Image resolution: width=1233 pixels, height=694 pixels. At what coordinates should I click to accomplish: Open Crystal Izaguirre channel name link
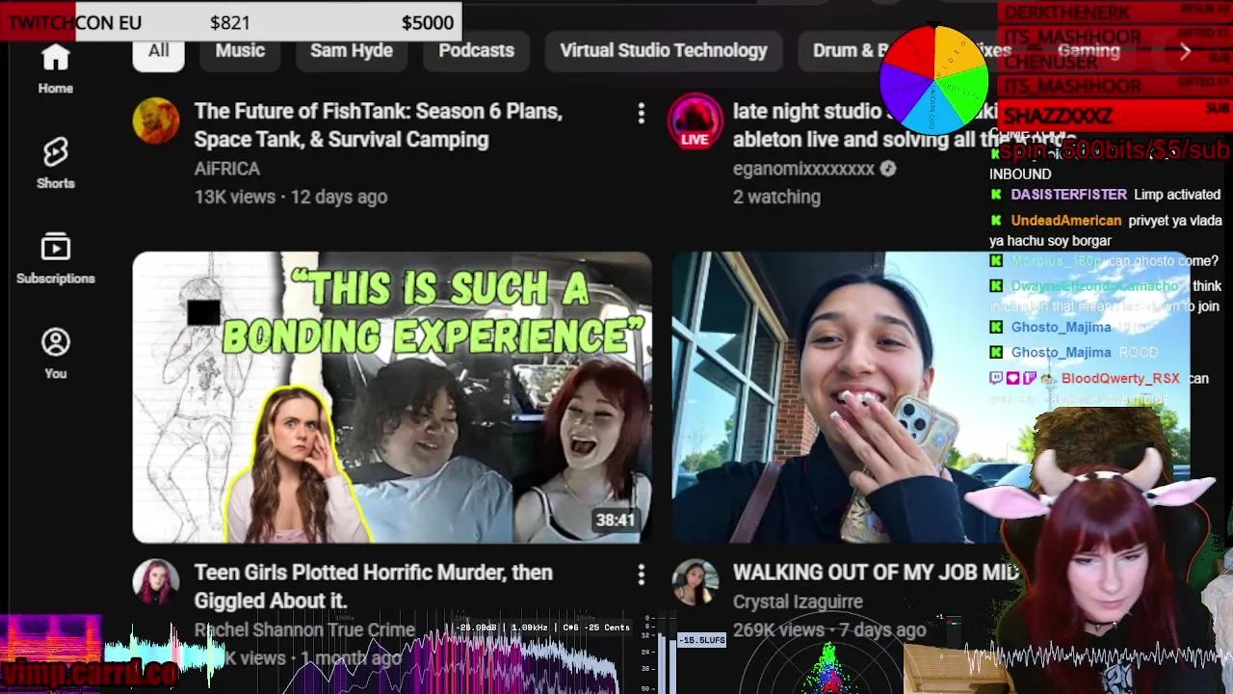click(x=798, y=601)
